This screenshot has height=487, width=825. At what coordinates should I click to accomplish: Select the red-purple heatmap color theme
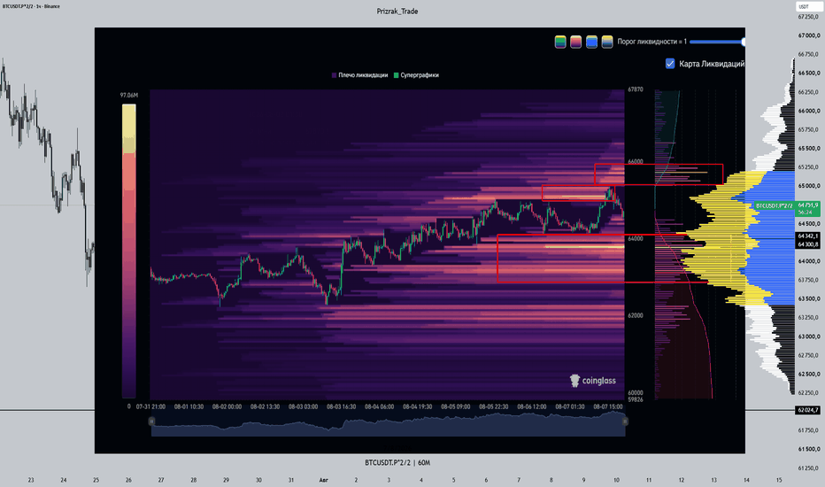pyautogui.click(x=575, y=42)
